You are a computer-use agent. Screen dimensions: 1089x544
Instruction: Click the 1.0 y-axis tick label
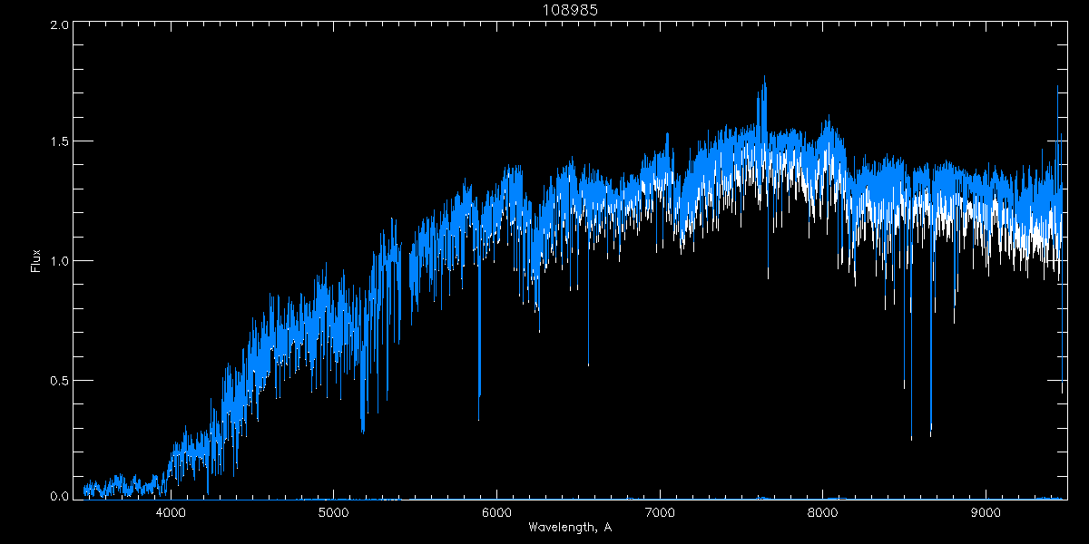coord(60,261)
